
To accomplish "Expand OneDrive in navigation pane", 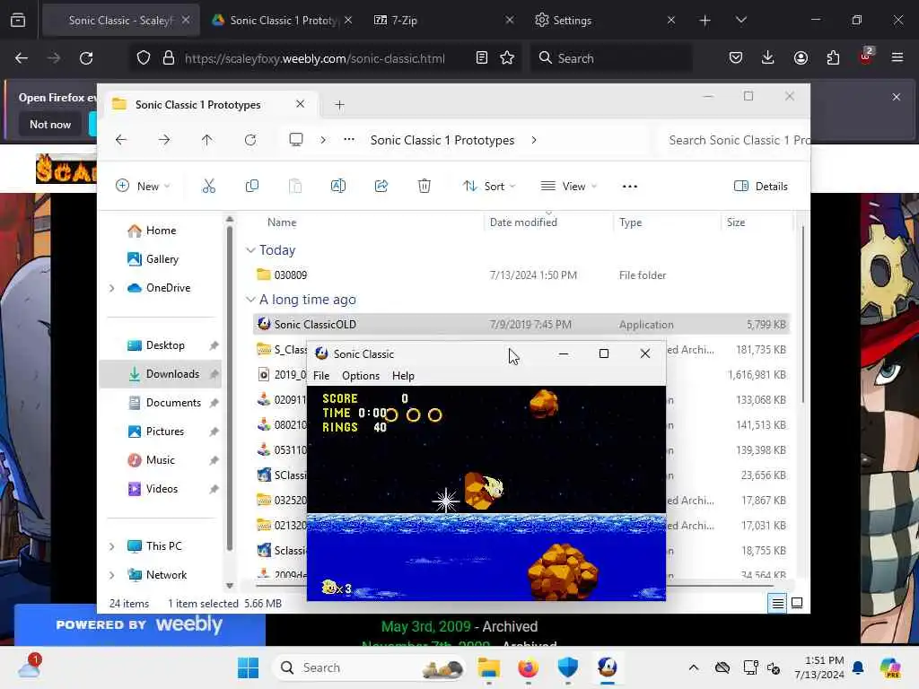I will 112,288.
